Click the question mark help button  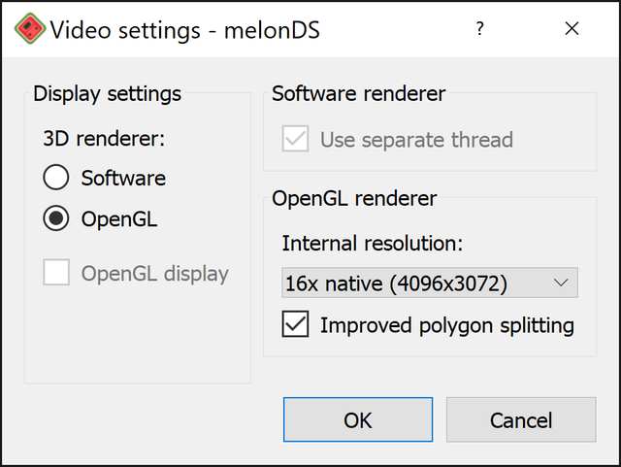(x=479, y=28)
